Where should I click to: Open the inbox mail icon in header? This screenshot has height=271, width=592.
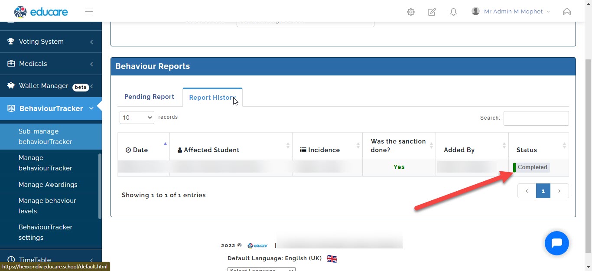point(567,12)
